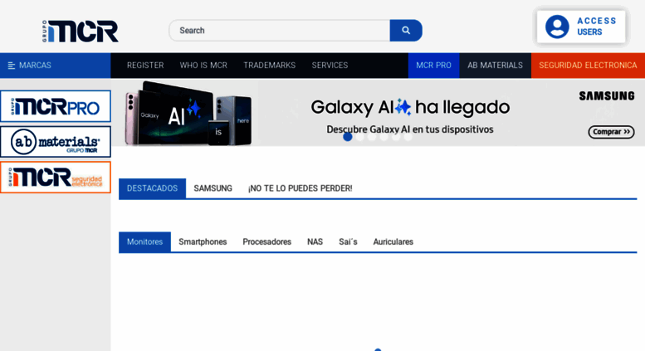Click the Comprar button on banner
The height and width of the screenshot is (351, 645).
pyautogui.click(x=611, y=132)
